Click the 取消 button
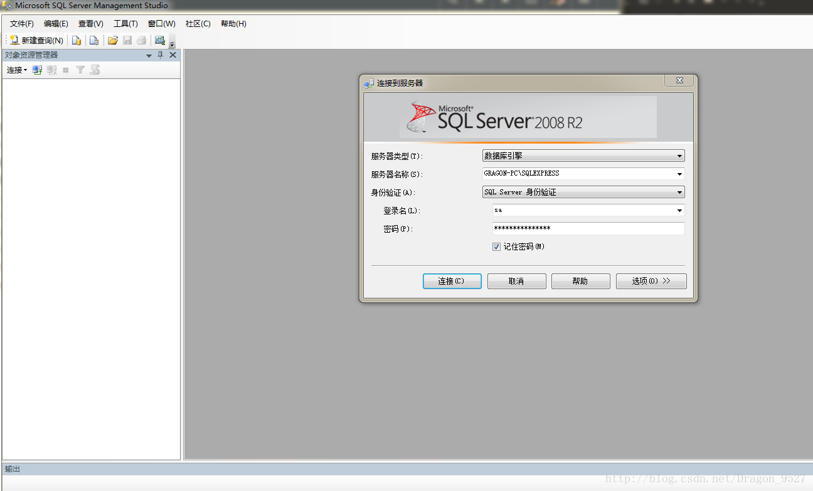Screen dimensions: 813x491 (516, 281)
